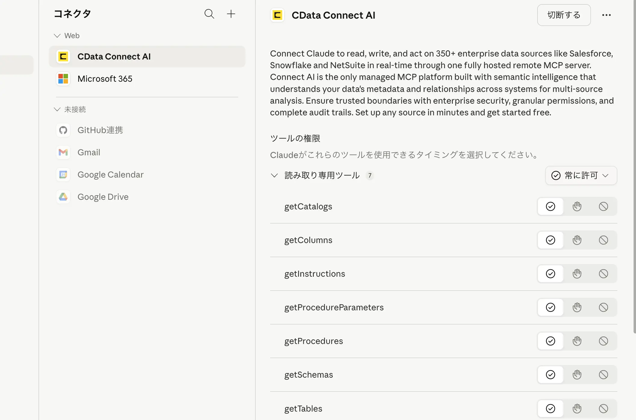
Task: Collapse the 未接続 section
Action: [57, 109]
